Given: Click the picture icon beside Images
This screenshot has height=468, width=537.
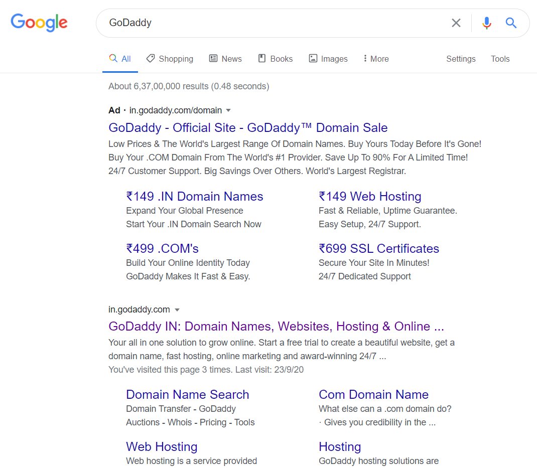Looking at the screenshot, I should coord(313,59).
